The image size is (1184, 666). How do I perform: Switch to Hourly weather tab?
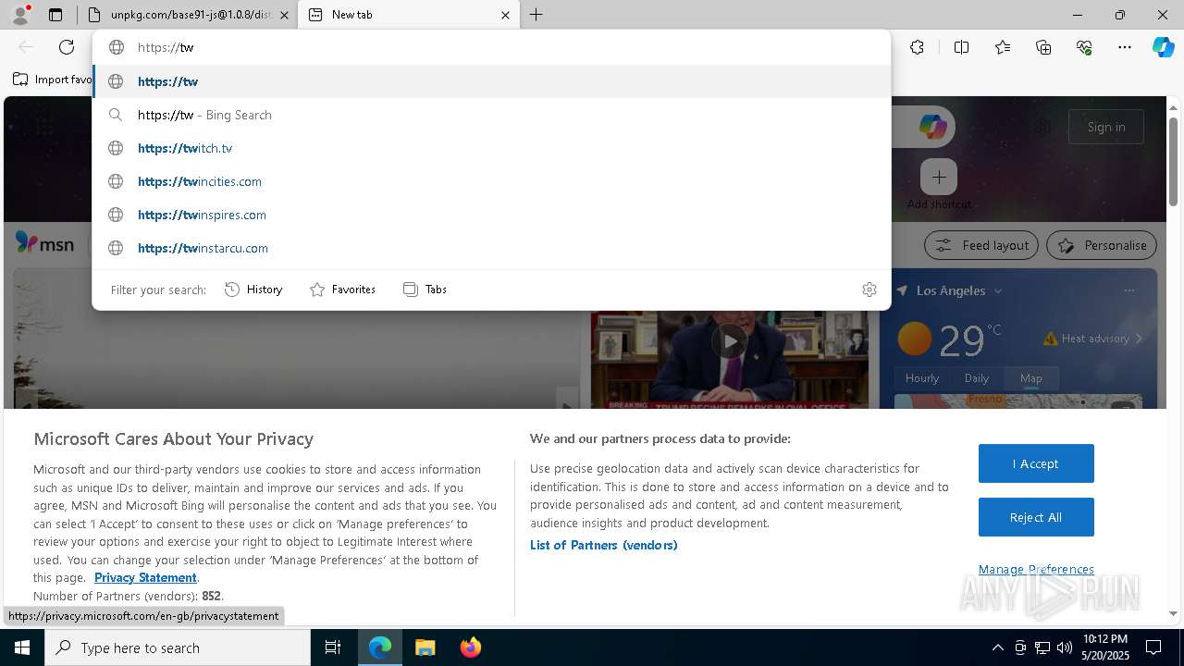(922, 377)
